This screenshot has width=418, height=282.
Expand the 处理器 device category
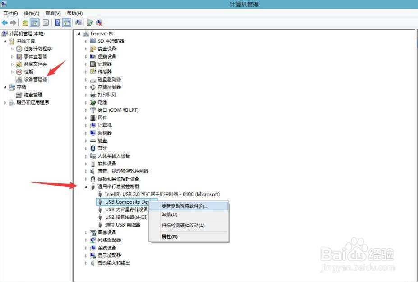point(87,64)
